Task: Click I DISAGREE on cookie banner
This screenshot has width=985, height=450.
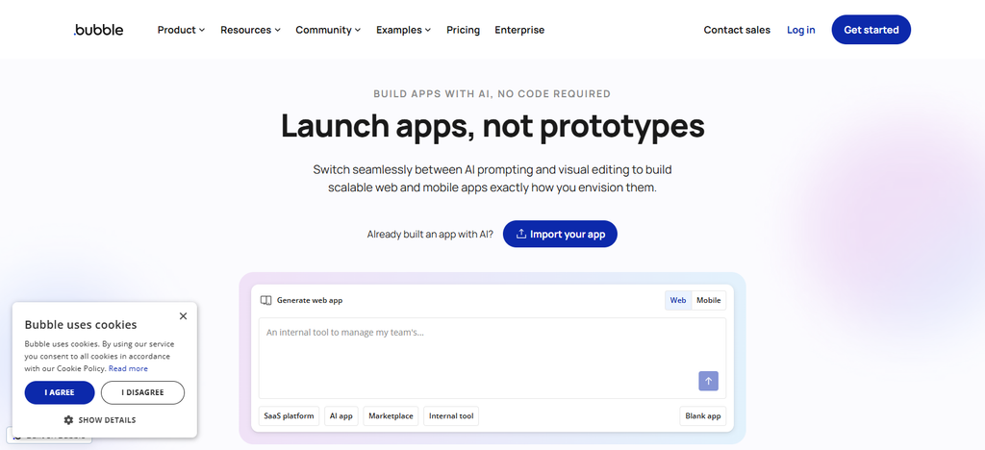Action: point(142,392)
